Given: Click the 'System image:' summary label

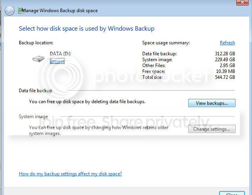Looking at the screenshot, I should (157, 60).
